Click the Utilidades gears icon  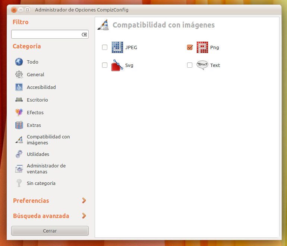pos(19,154)
